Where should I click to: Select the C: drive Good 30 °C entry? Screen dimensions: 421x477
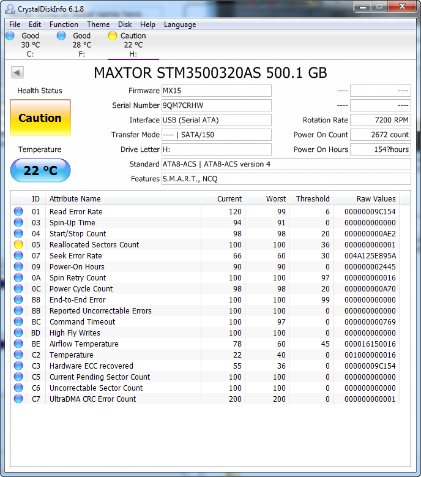(31, 45)
